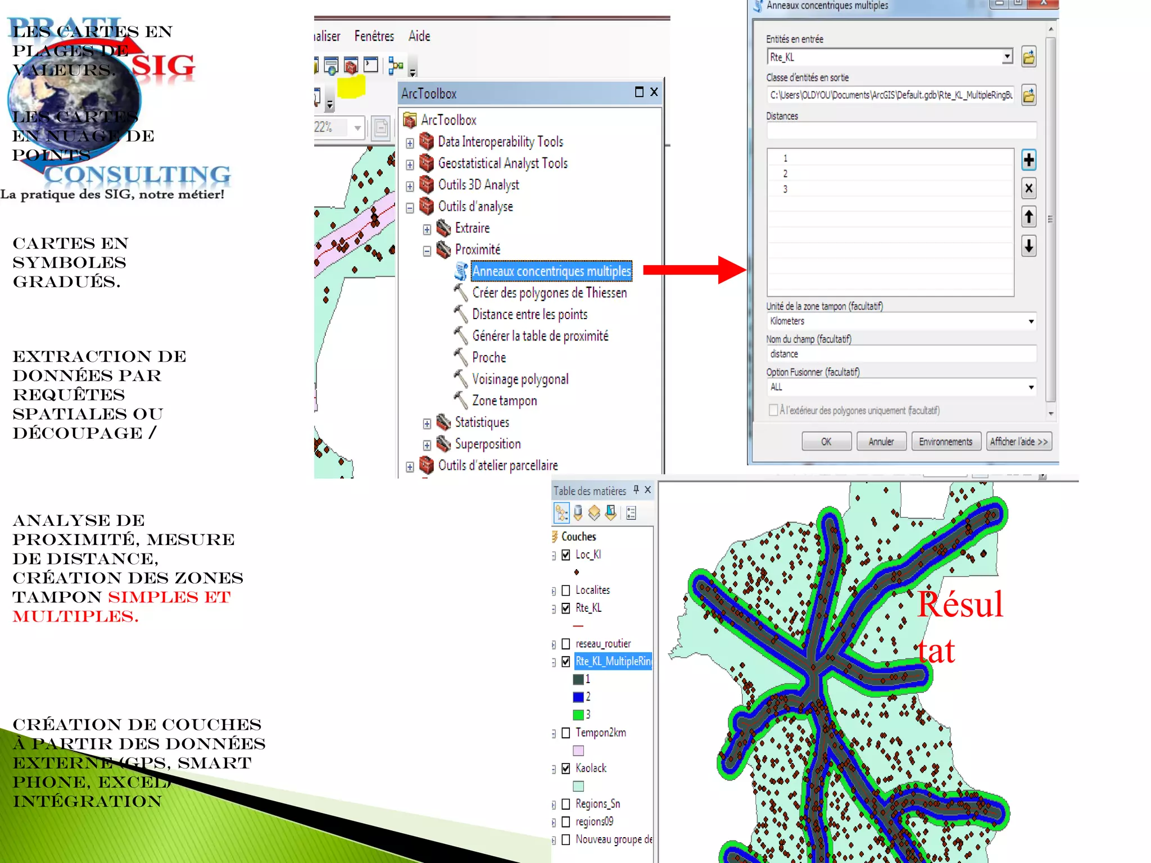Open the Unité de la zone tampon dropdown

pyautogui.click(x=1030, y=321)
